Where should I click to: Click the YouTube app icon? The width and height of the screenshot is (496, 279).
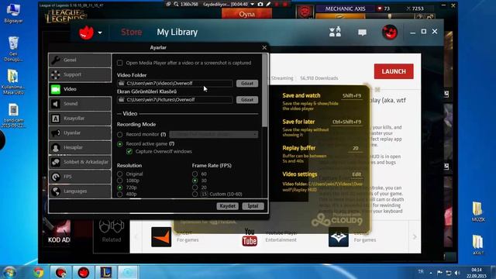250,237
